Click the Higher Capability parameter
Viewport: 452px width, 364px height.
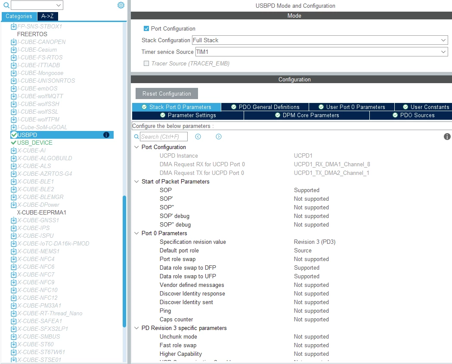point(181,354)
